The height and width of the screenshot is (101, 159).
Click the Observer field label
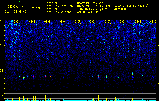point(51,3)
